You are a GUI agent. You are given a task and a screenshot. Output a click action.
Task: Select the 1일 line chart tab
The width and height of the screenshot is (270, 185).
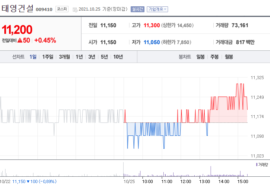point(33,57)
